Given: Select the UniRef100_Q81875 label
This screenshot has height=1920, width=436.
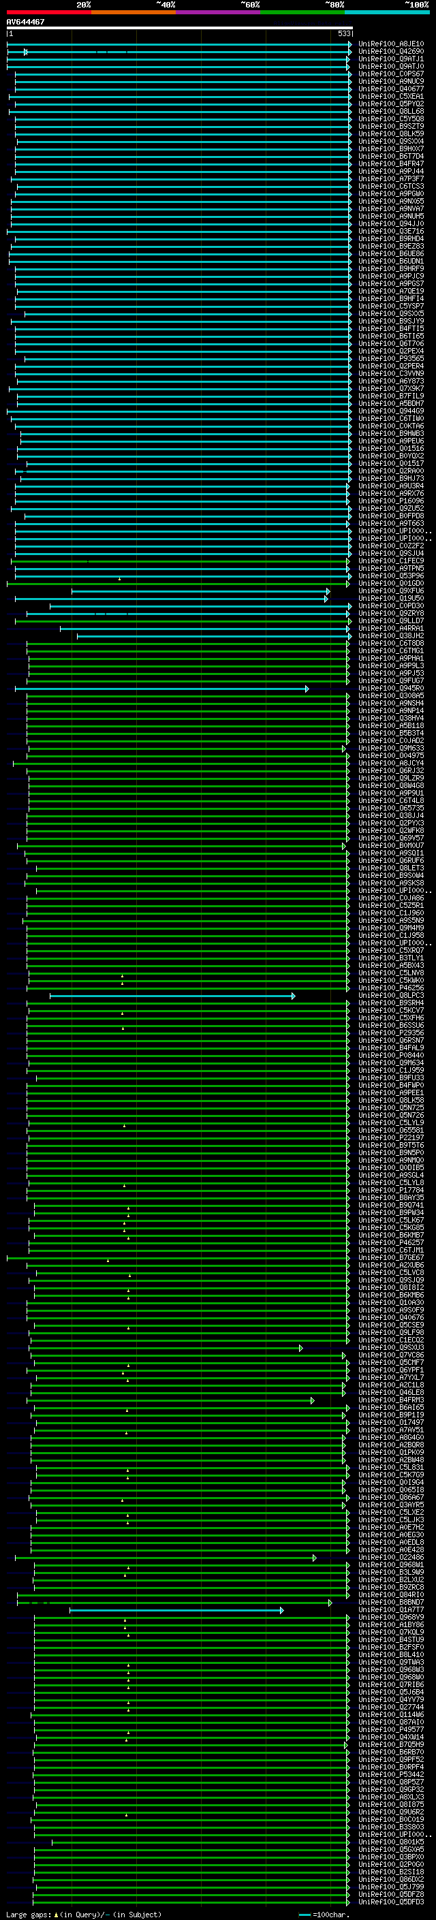Looking at the screenshot, I should coord(391,1805).
